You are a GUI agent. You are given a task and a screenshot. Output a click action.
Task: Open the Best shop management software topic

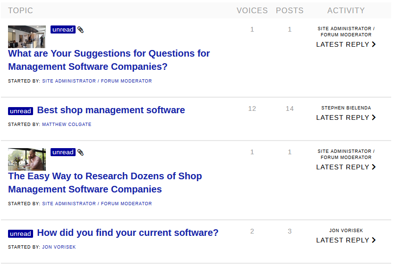[x=111, y=110]
